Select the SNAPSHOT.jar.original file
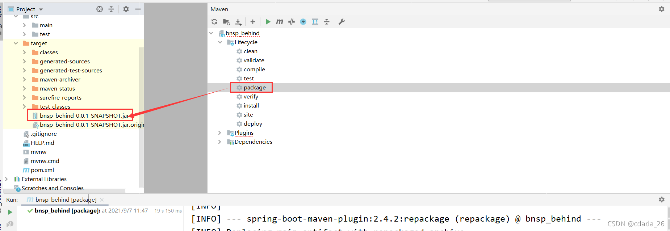670x231 pixels. click(88, 125)
